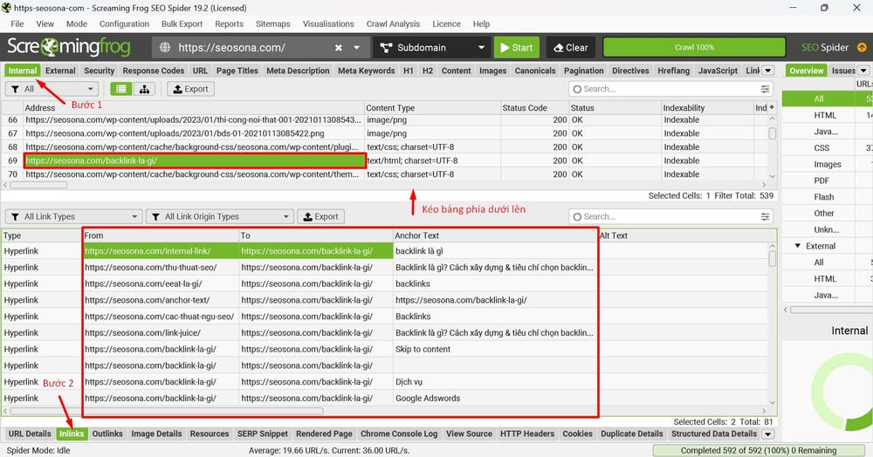Open the All filter dropdown

52,89
